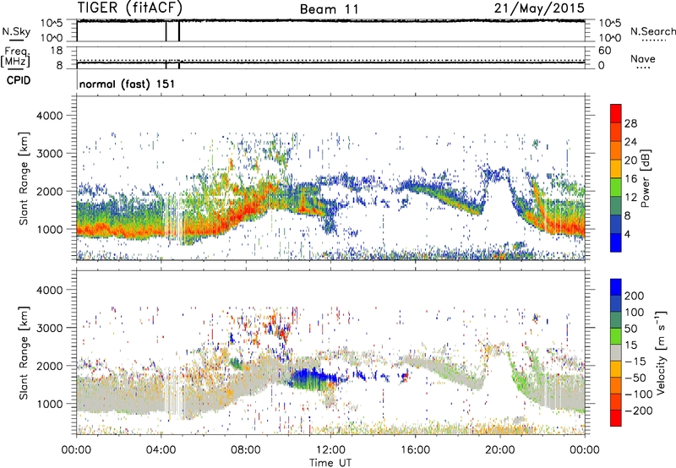676x468 pixels.
Task: Click the 60 tick on the Nave axis
Action: click(x=604, y=51)
